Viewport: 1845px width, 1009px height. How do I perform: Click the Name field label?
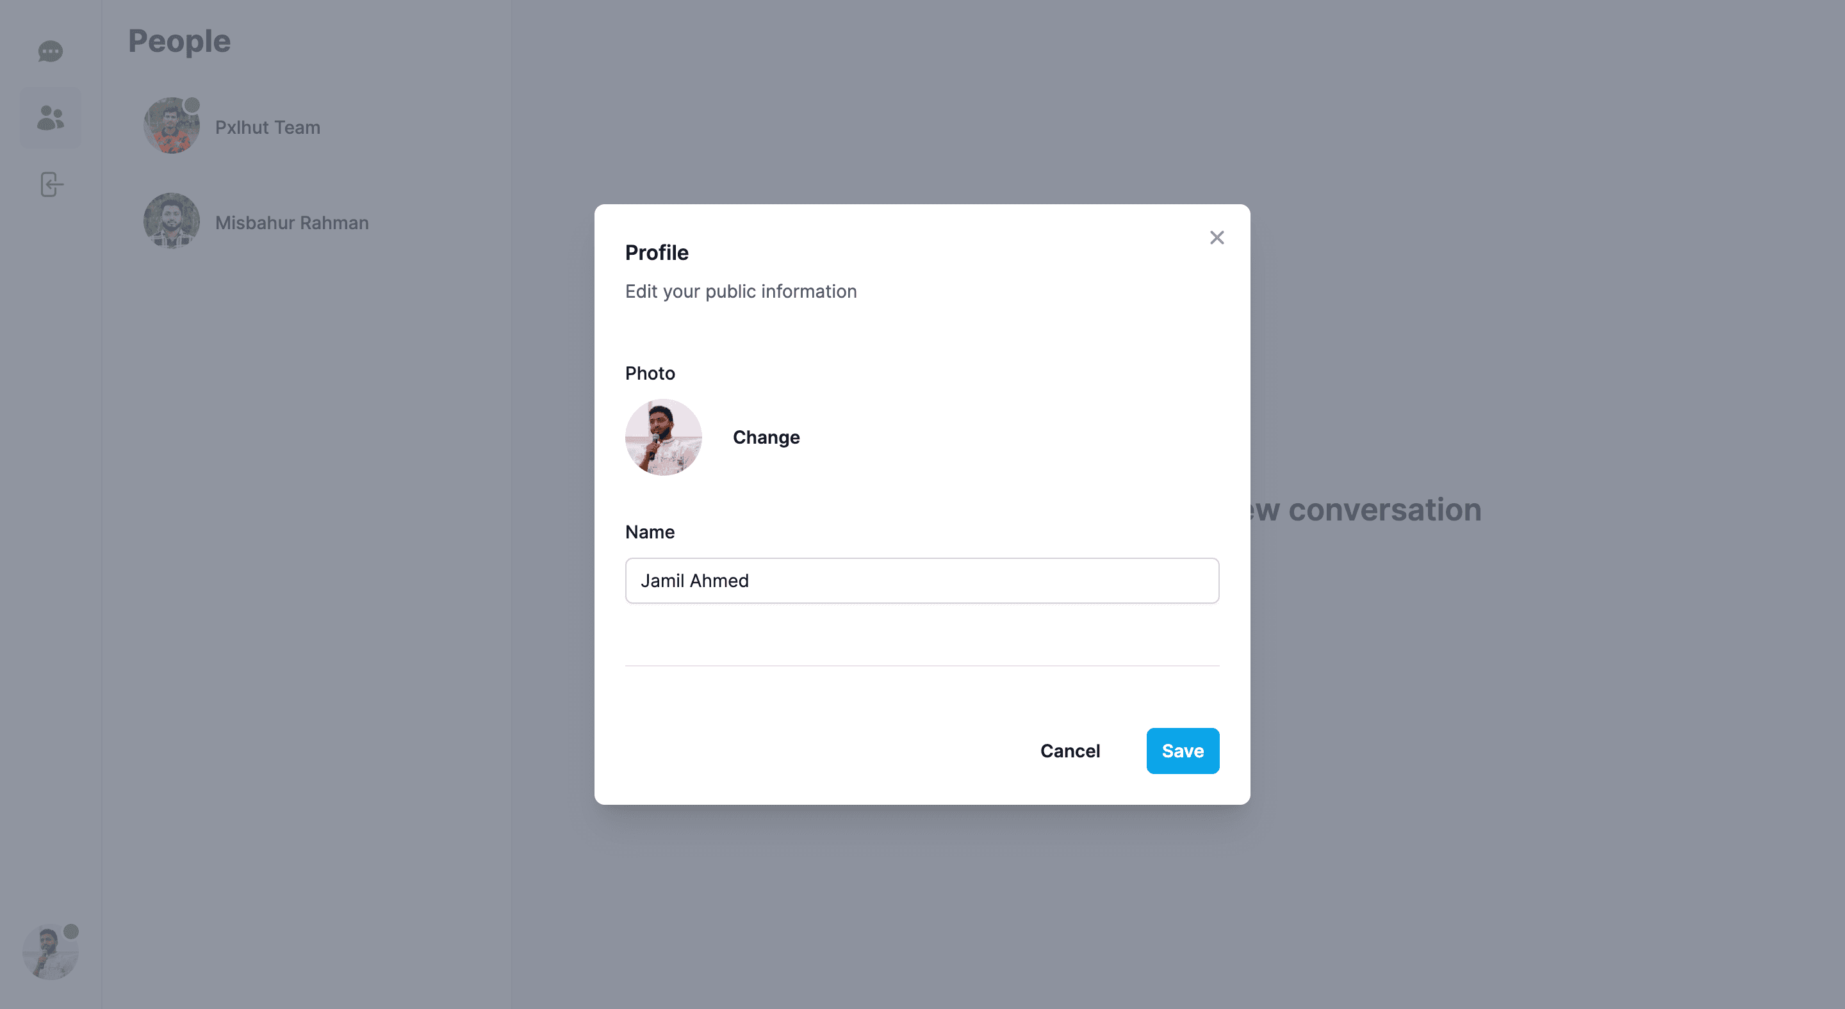pos(650,533)
